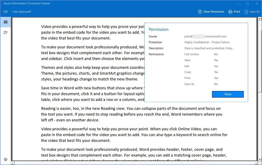Click the Print permission label in the dialog
Screen dimensions: 262x165
(187, 78)
